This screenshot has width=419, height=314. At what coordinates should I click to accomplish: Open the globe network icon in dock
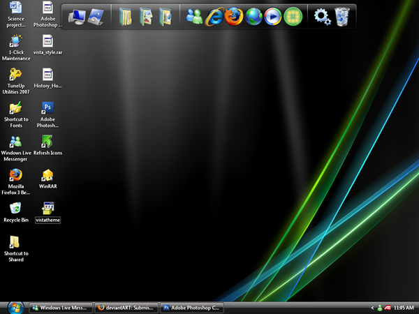253,17
